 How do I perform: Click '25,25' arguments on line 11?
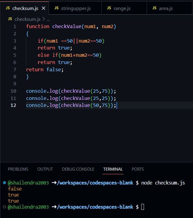pyautogui.click(x=100, y=98)
